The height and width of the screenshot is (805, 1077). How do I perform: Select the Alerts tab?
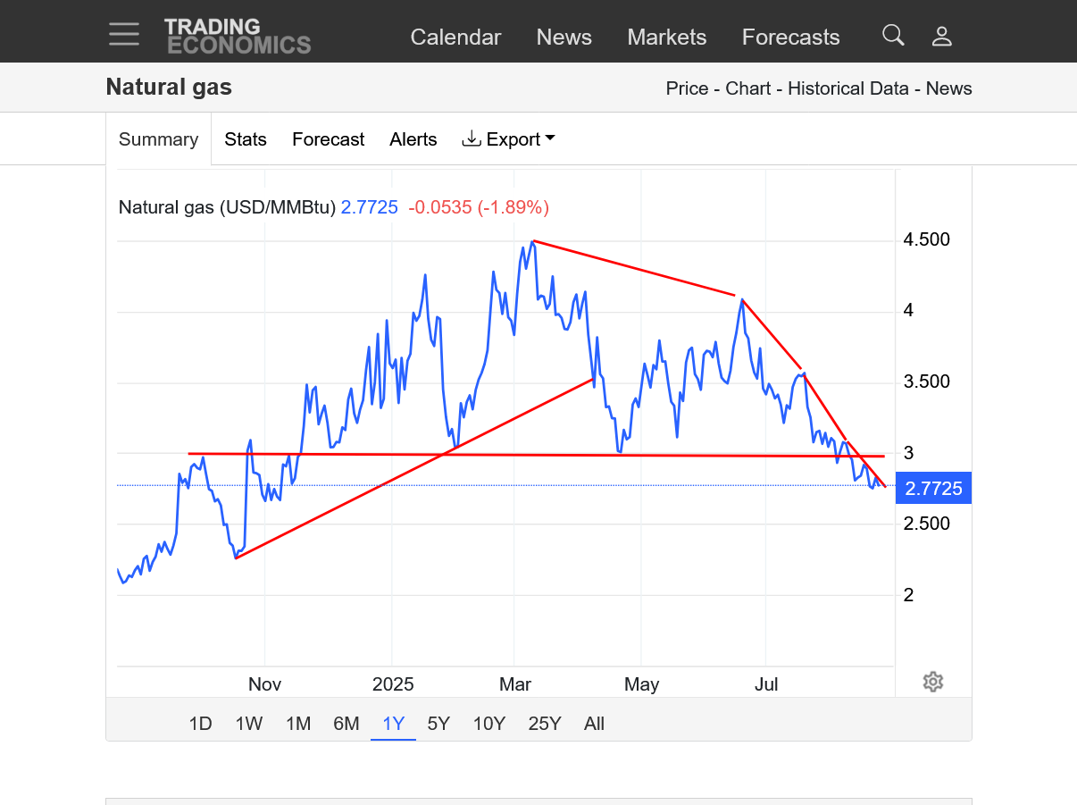click(413, 139)
